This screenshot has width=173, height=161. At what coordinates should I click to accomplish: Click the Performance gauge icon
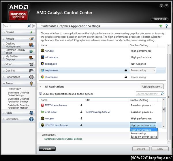(31, 77)
